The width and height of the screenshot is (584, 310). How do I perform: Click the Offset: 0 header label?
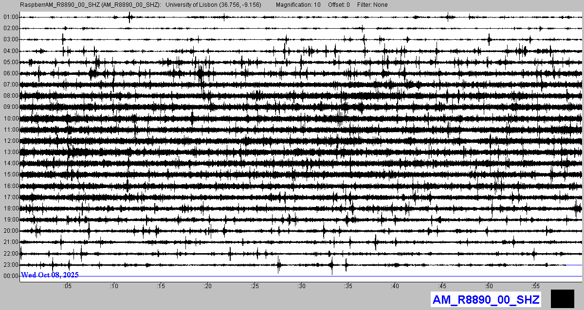pos(338,4)
